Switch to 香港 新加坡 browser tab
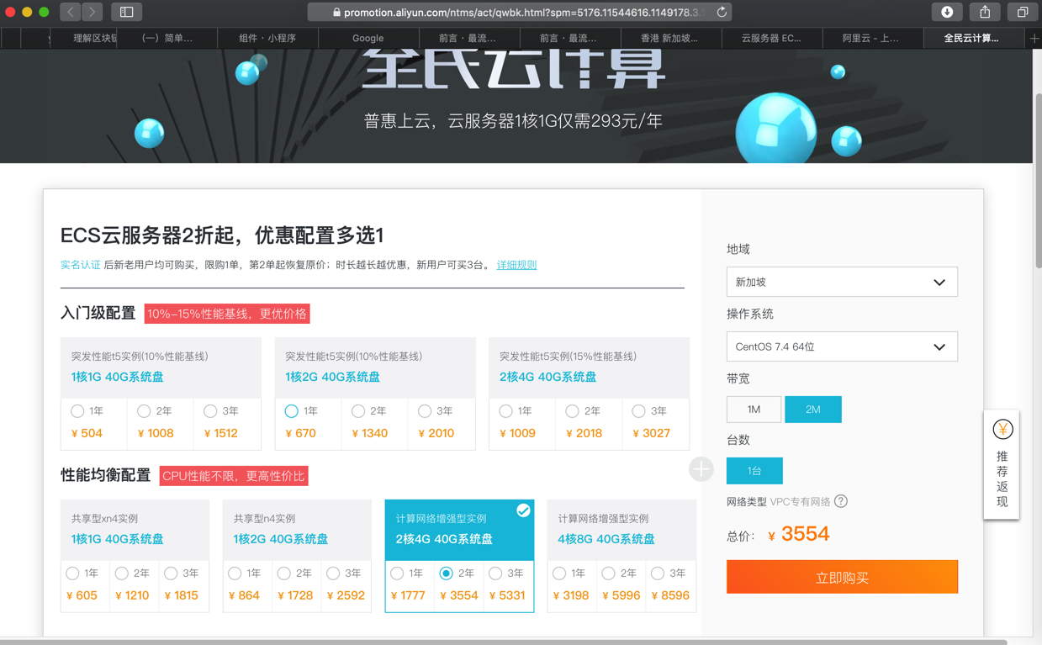The image size is (1042, 645). 669,38
